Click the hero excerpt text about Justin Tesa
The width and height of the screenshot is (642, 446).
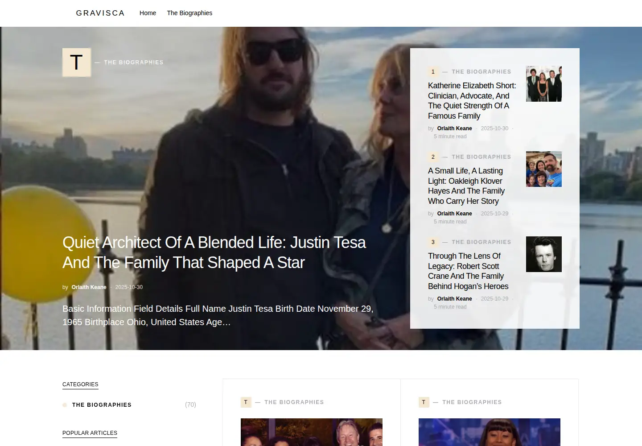[x=218, y=315]
